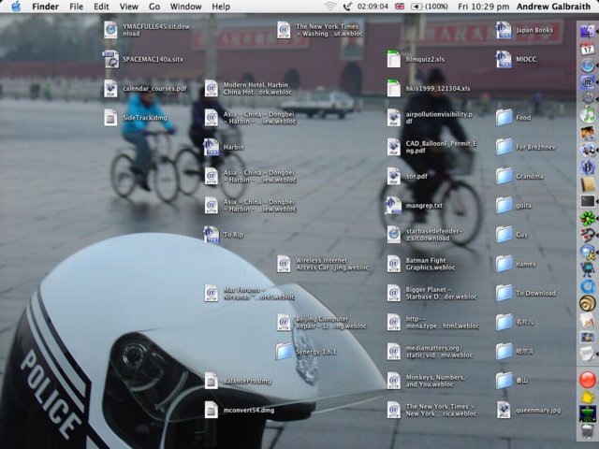This screenshot has height=449, width=599.
Task: Select the Modern Hotel, Harbin webloc file
Action: coord(212,89)
